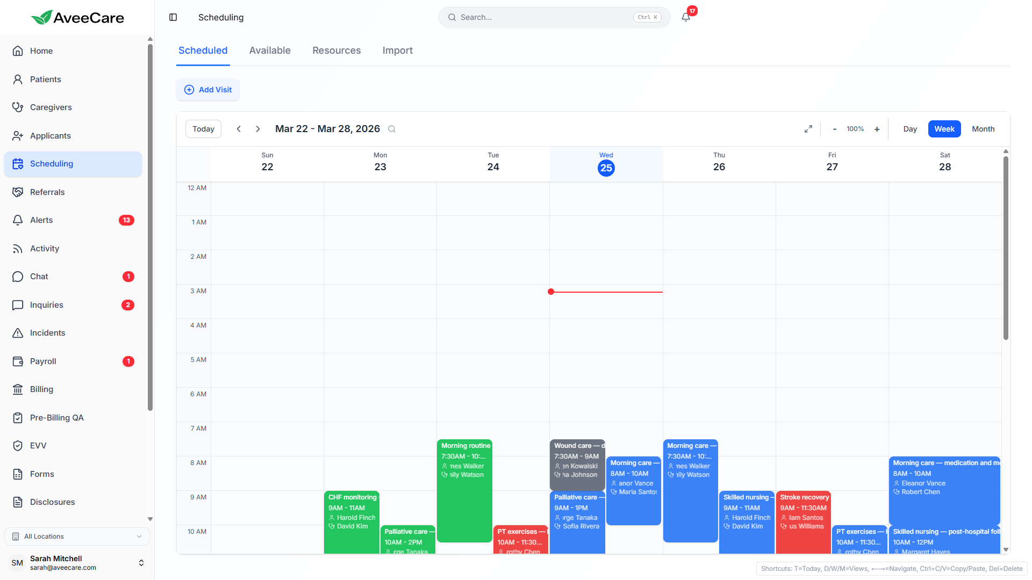Click the Add Visit button
1032x580 pixels.
point(207,89)
